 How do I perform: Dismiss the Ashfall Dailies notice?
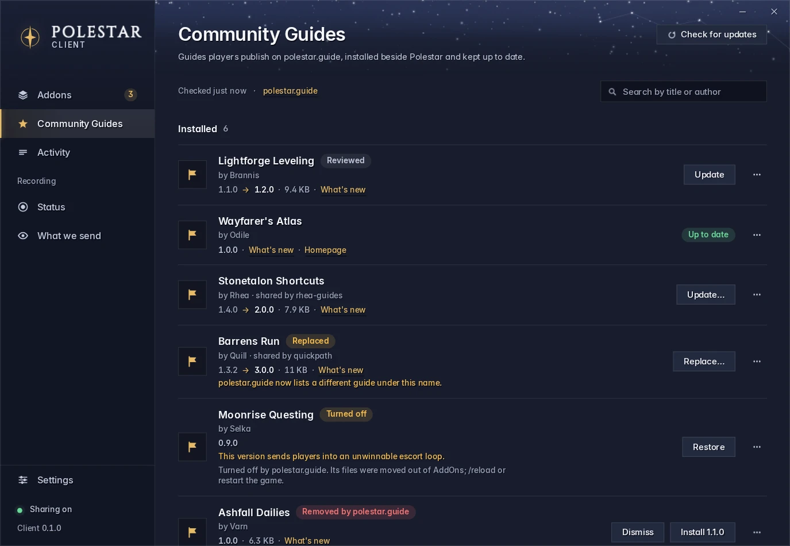tap(638, 532)
